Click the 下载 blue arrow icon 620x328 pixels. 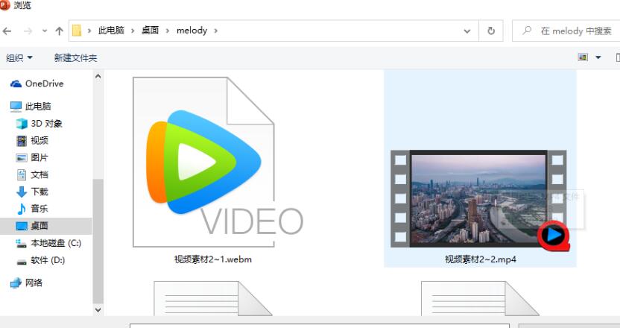22,192
